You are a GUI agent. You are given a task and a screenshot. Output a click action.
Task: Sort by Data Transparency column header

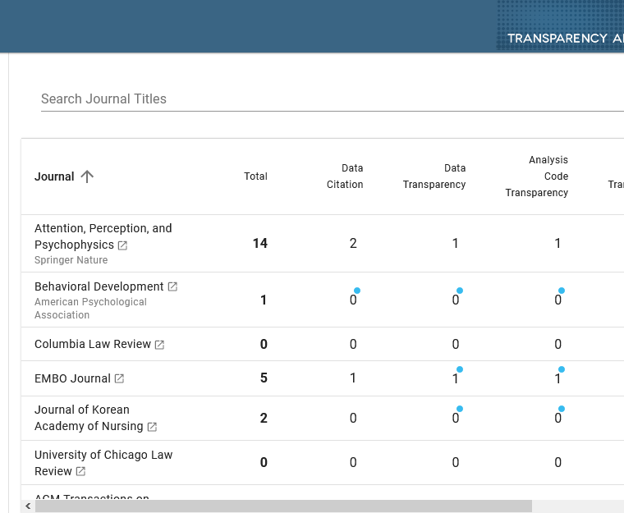pyautogui.click(x=434, y=176)
